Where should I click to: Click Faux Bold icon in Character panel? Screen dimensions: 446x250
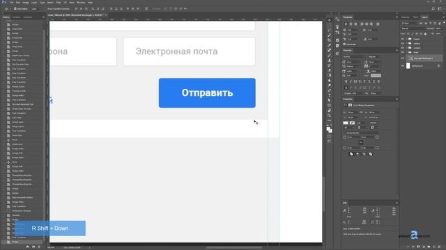tap(346, 82)
